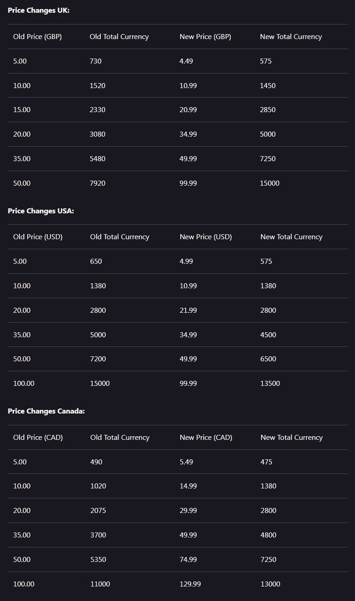Select the 'New Price (CAD)' column header
This screenshot has width=355, height=601.
(x=206, y=438)
